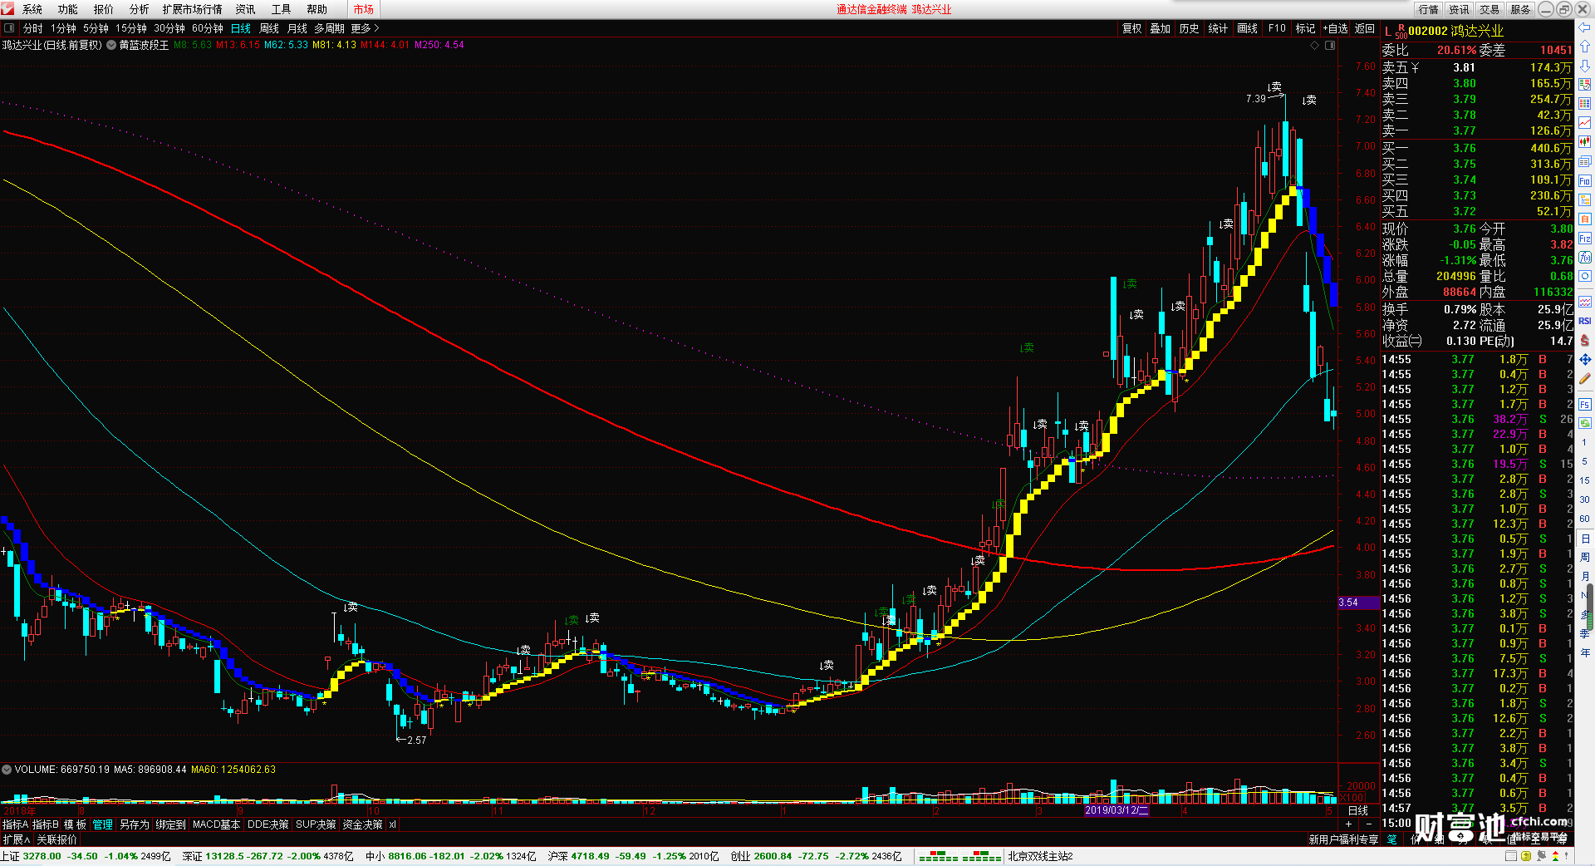Click the down arrow icon in right sidebar
Viewport: 1595px width, 866px height.
point(1584,66)
